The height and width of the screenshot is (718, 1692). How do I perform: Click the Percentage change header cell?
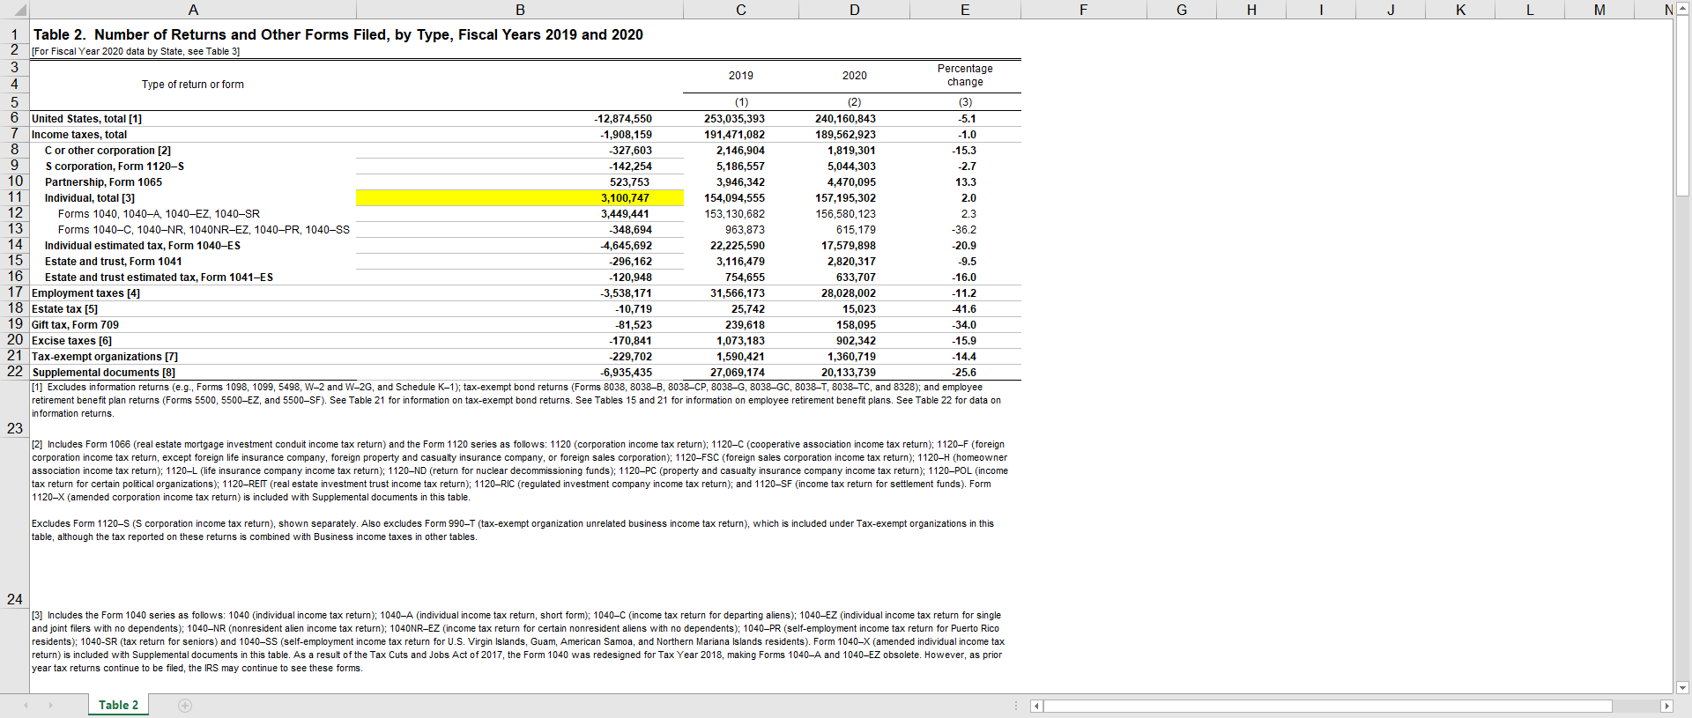click(965, 76)
